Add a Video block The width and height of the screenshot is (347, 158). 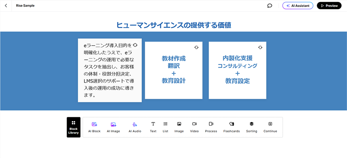click(x=194, y=127)
